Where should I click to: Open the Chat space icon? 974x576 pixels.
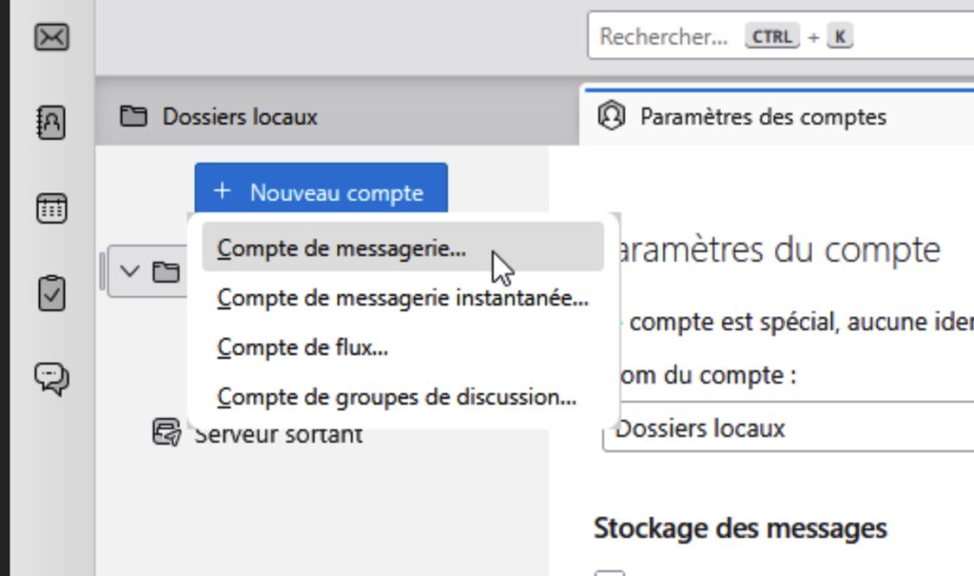(51, 378)
